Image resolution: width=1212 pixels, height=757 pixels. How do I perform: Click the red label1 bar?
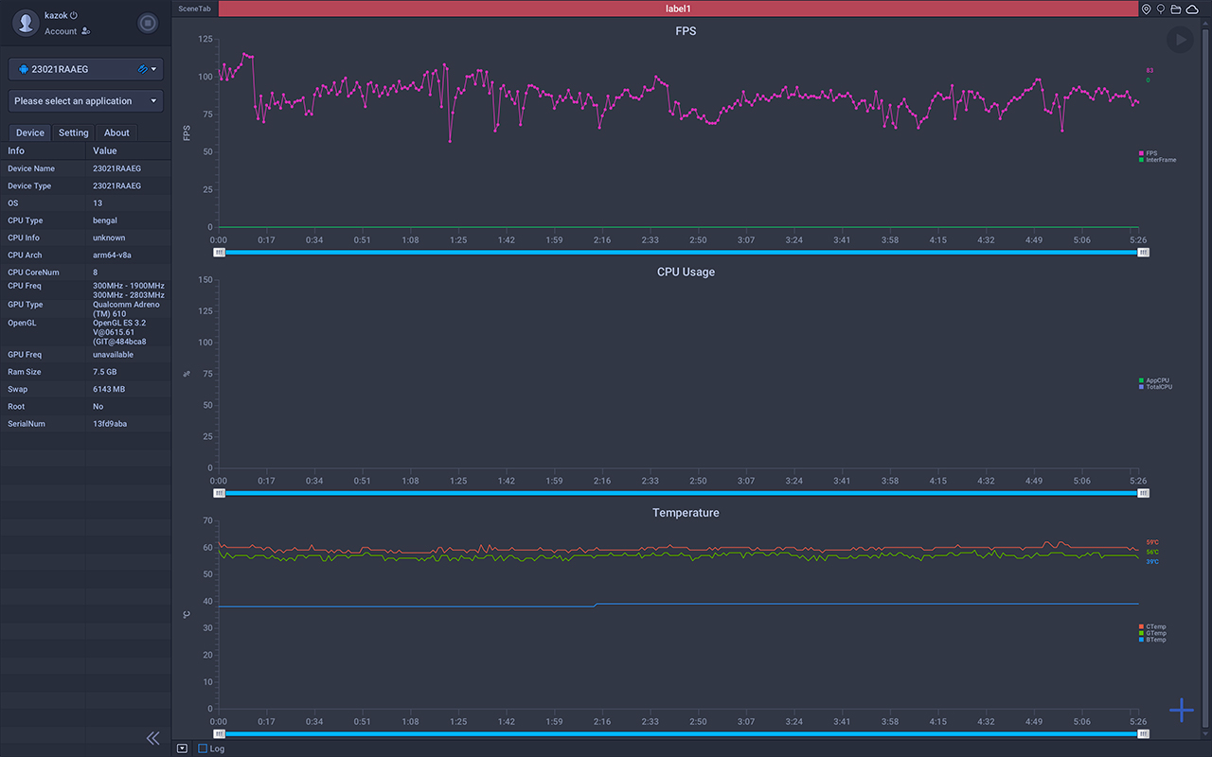point(678,9)
